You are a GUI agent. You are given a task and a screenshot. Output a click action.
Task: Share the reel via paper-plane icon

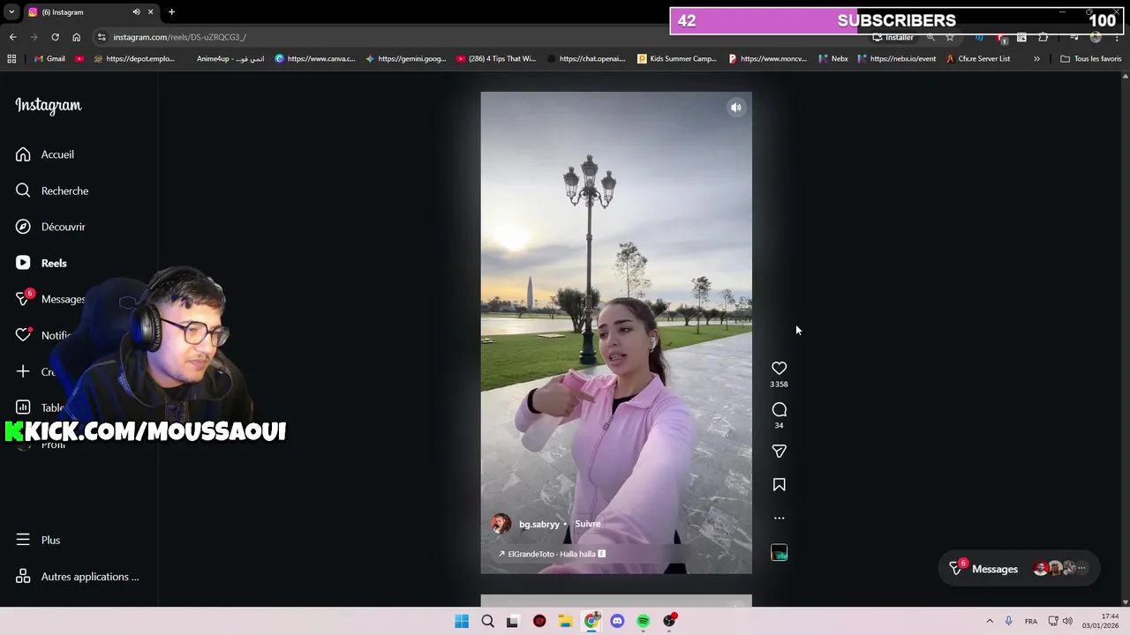(x=779, y=451)
